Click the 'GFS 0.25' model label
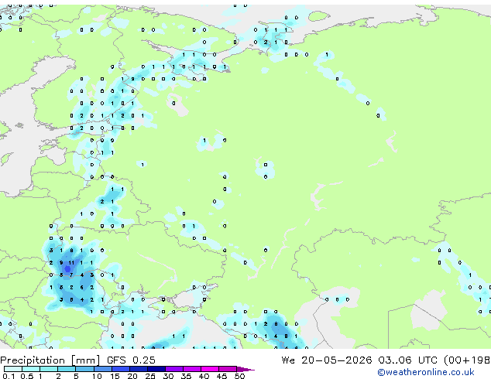This screenshot has height=379, width=491. [x=131, y=360]
